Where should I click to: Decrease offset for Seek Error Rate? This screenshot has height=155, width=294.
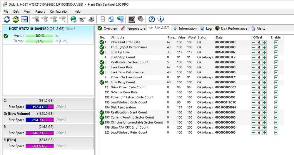click(x=254, y=68)
